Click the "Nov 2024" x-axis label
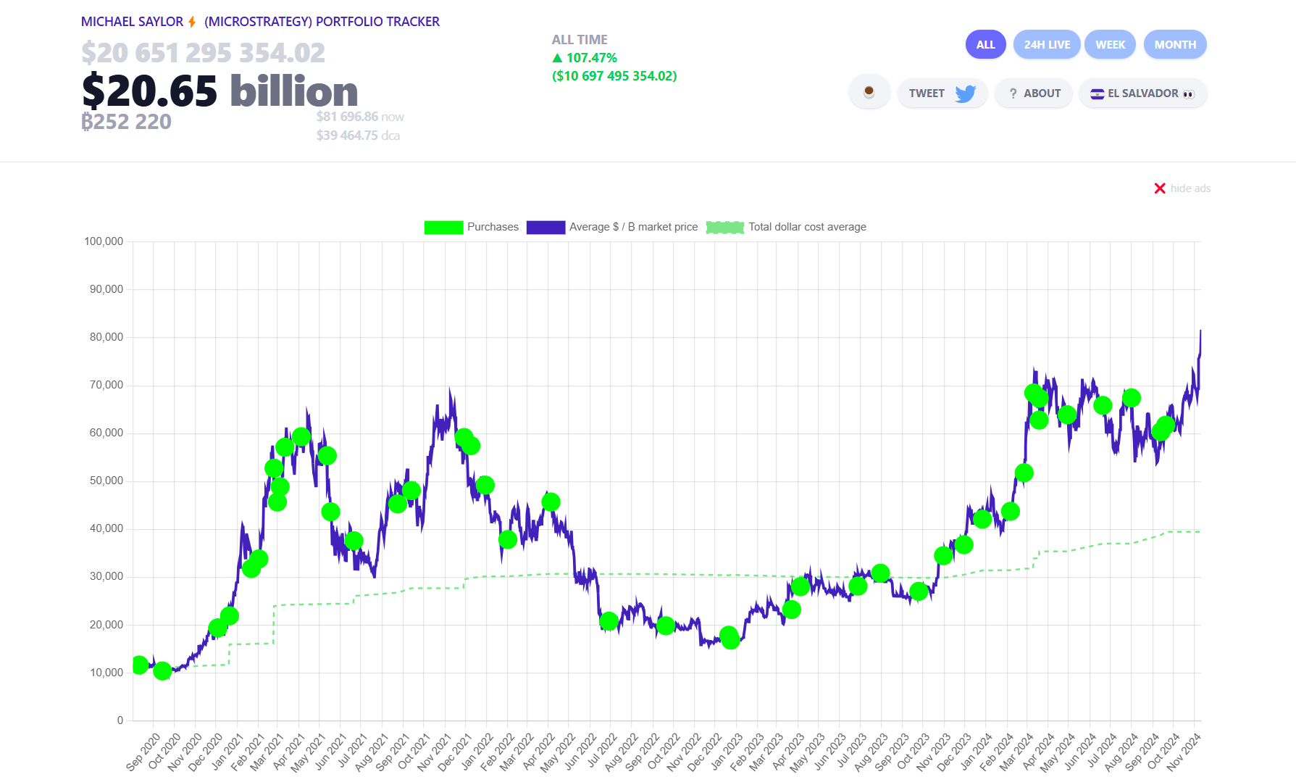This screenshot has width=1296, height=777. coord(1184,752)
